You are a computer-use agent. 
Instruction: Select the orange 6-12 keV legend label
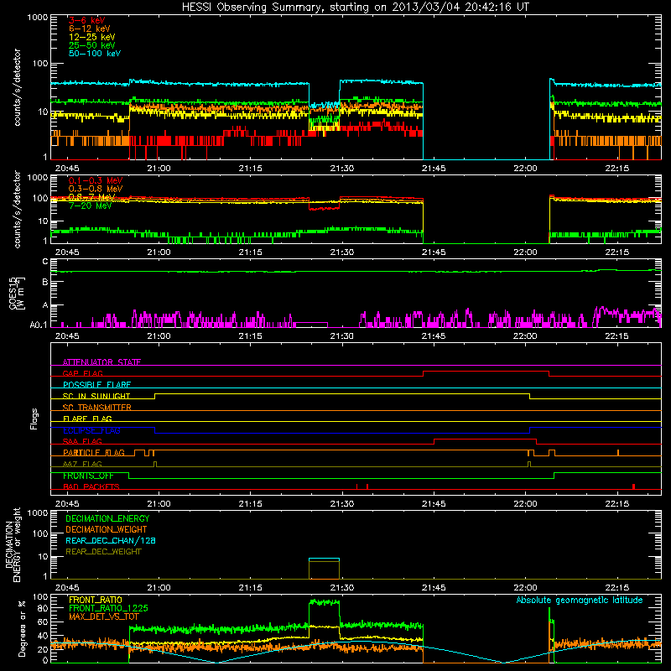(x=90, y=29)
